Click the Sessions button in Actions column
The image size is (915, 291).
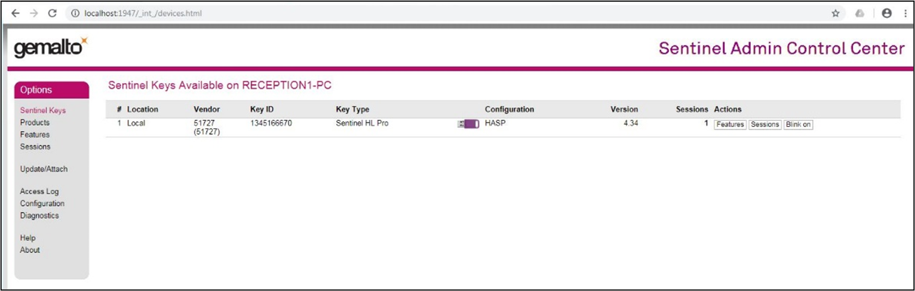tap(764, 125)
